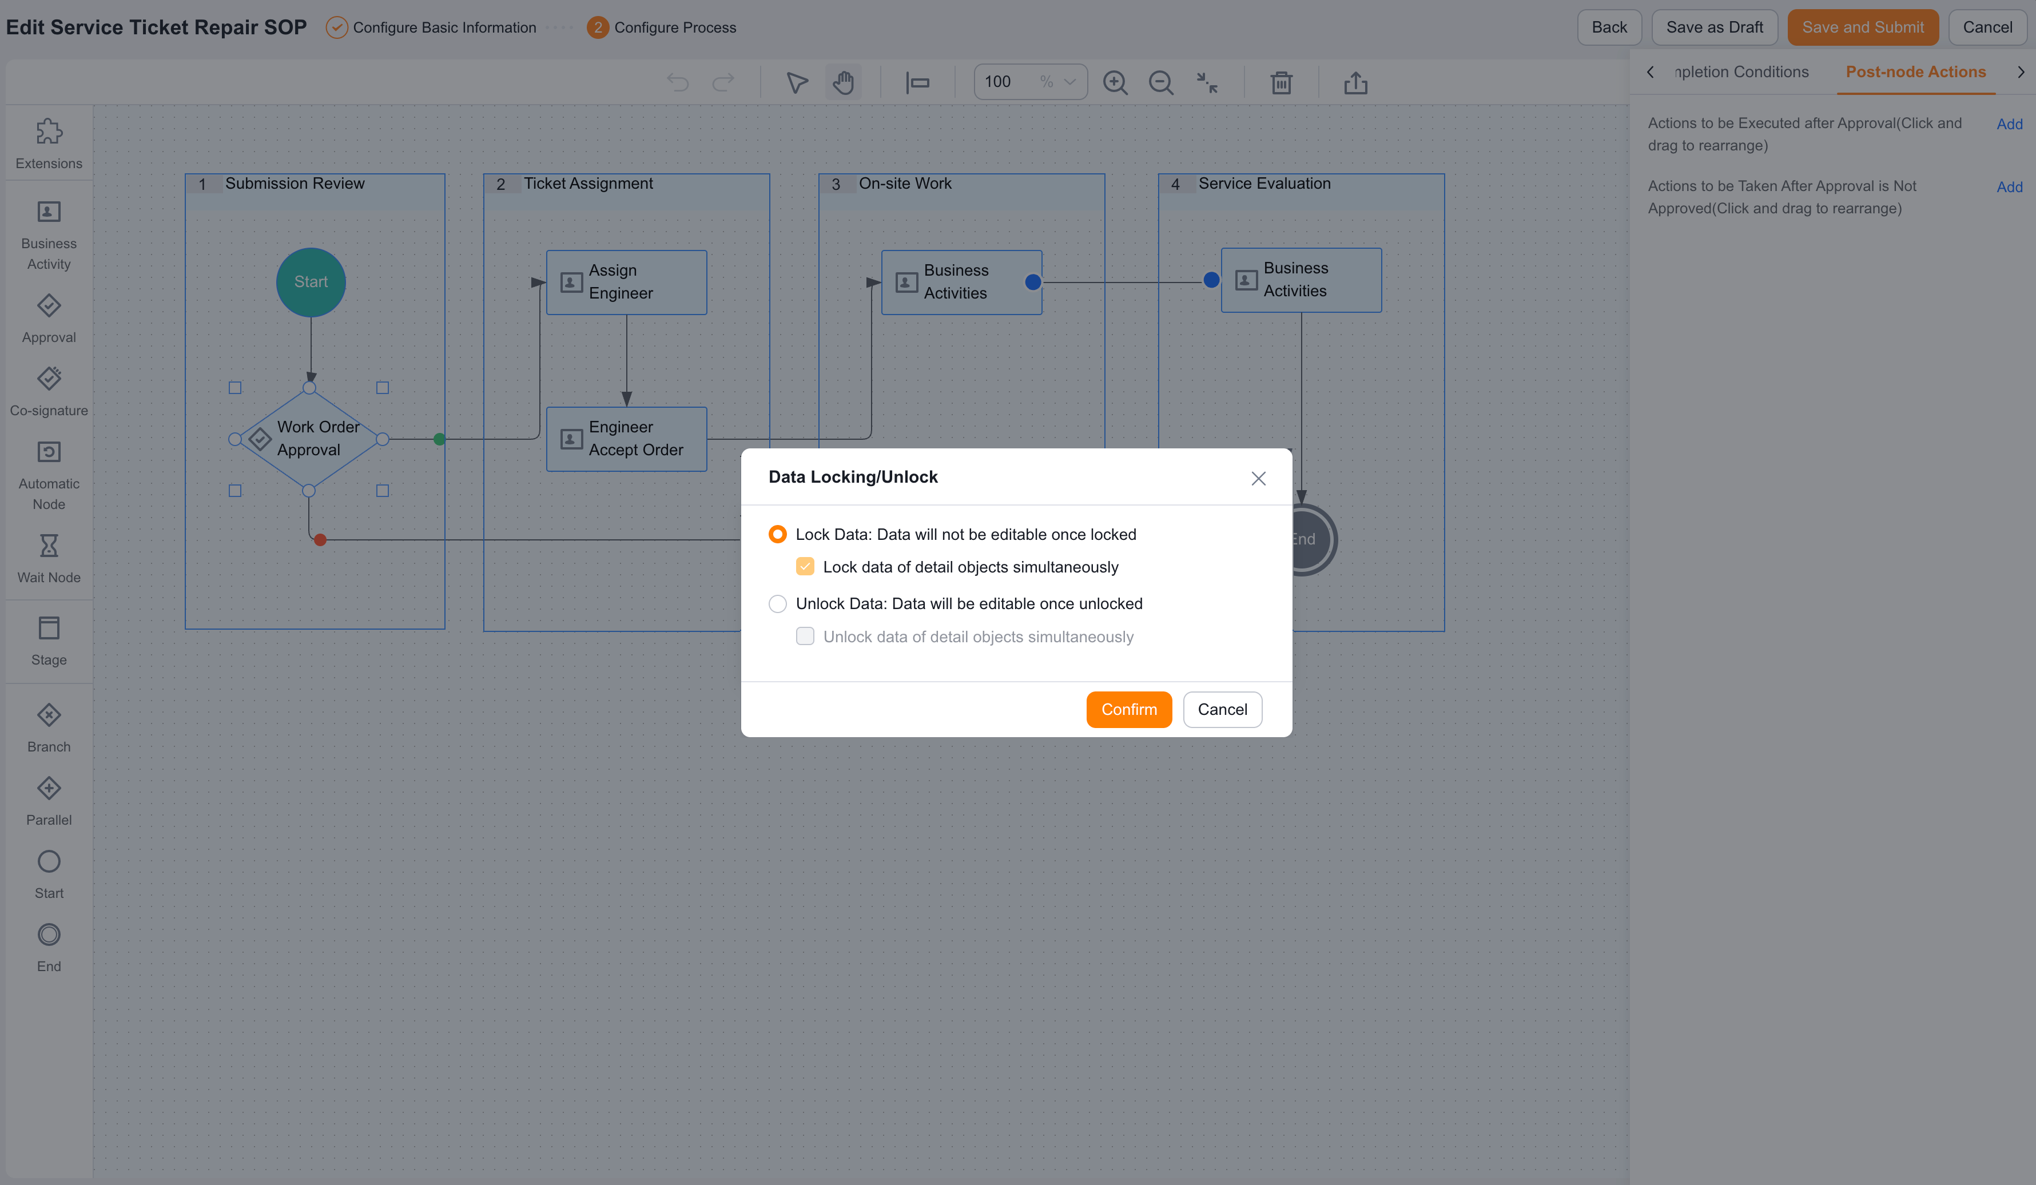Click the align left toolbar icon
Viewport: 2036px width, 1185px height.
(x=917, y=82)
